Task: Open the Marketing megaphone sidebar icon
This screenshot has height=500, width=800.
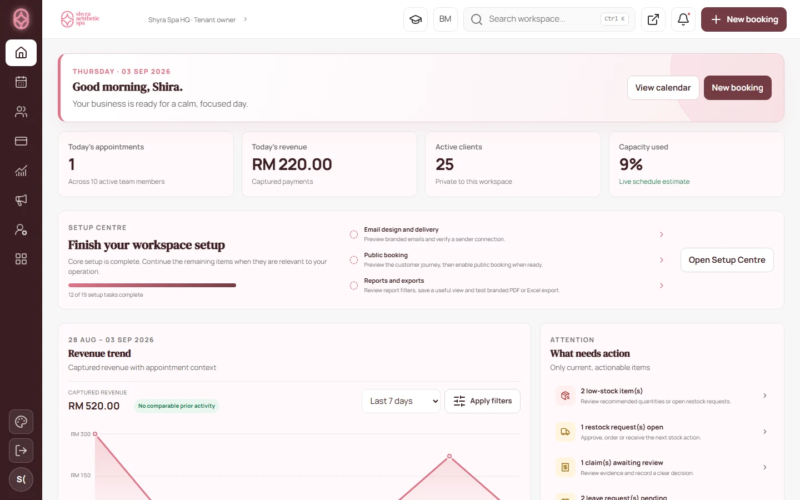Action: 21,200
